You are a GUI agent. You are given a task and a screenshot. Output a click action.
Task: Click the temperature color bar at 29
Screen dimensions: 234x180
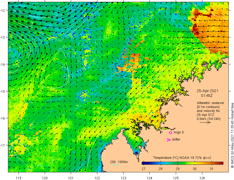[177, 163]
